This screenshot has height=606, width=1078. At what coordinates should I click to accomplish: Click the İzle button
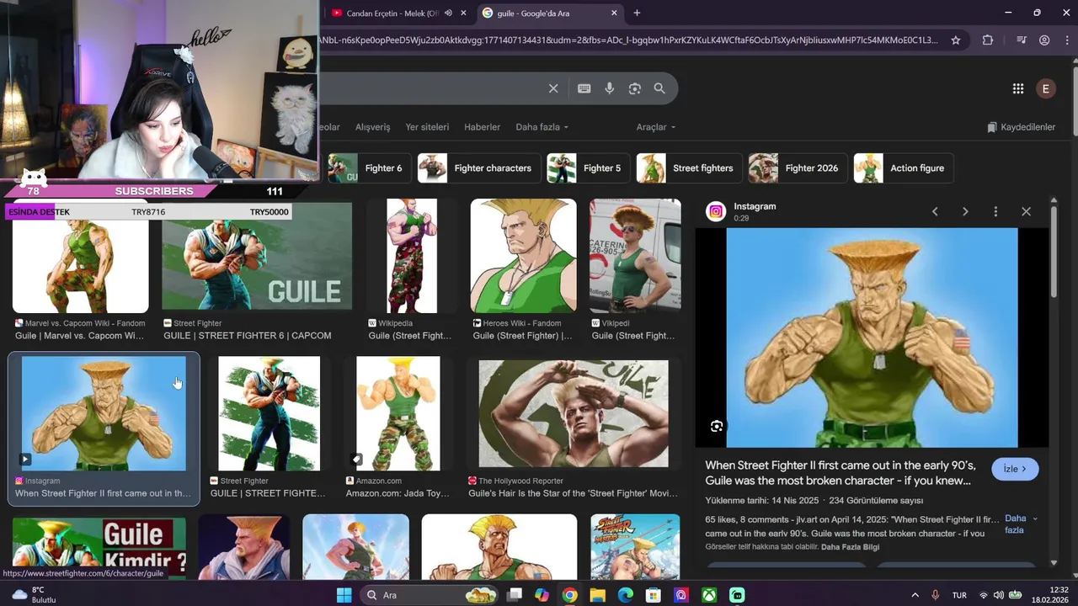pyautogui.click(x=1015, y=469)
